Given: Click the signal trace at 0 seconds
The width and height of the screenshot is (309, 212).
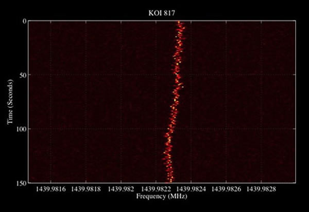Looking at the screenshot, I should click(x=180, y=23).
